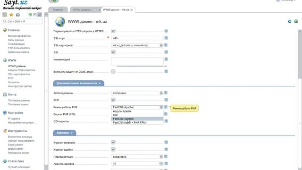Viewport: 302px width, 170px height.
Task: Open Базы данных in sidebar
Action: [16, 40]
